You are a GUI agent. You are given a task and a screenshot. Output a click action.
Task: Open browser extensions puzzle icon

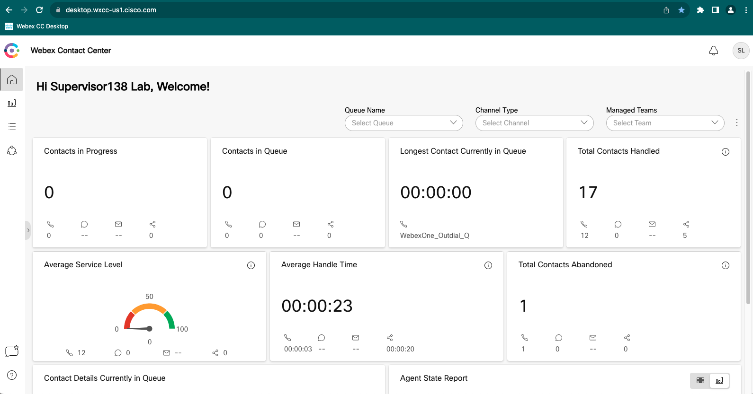pos(700,10)
